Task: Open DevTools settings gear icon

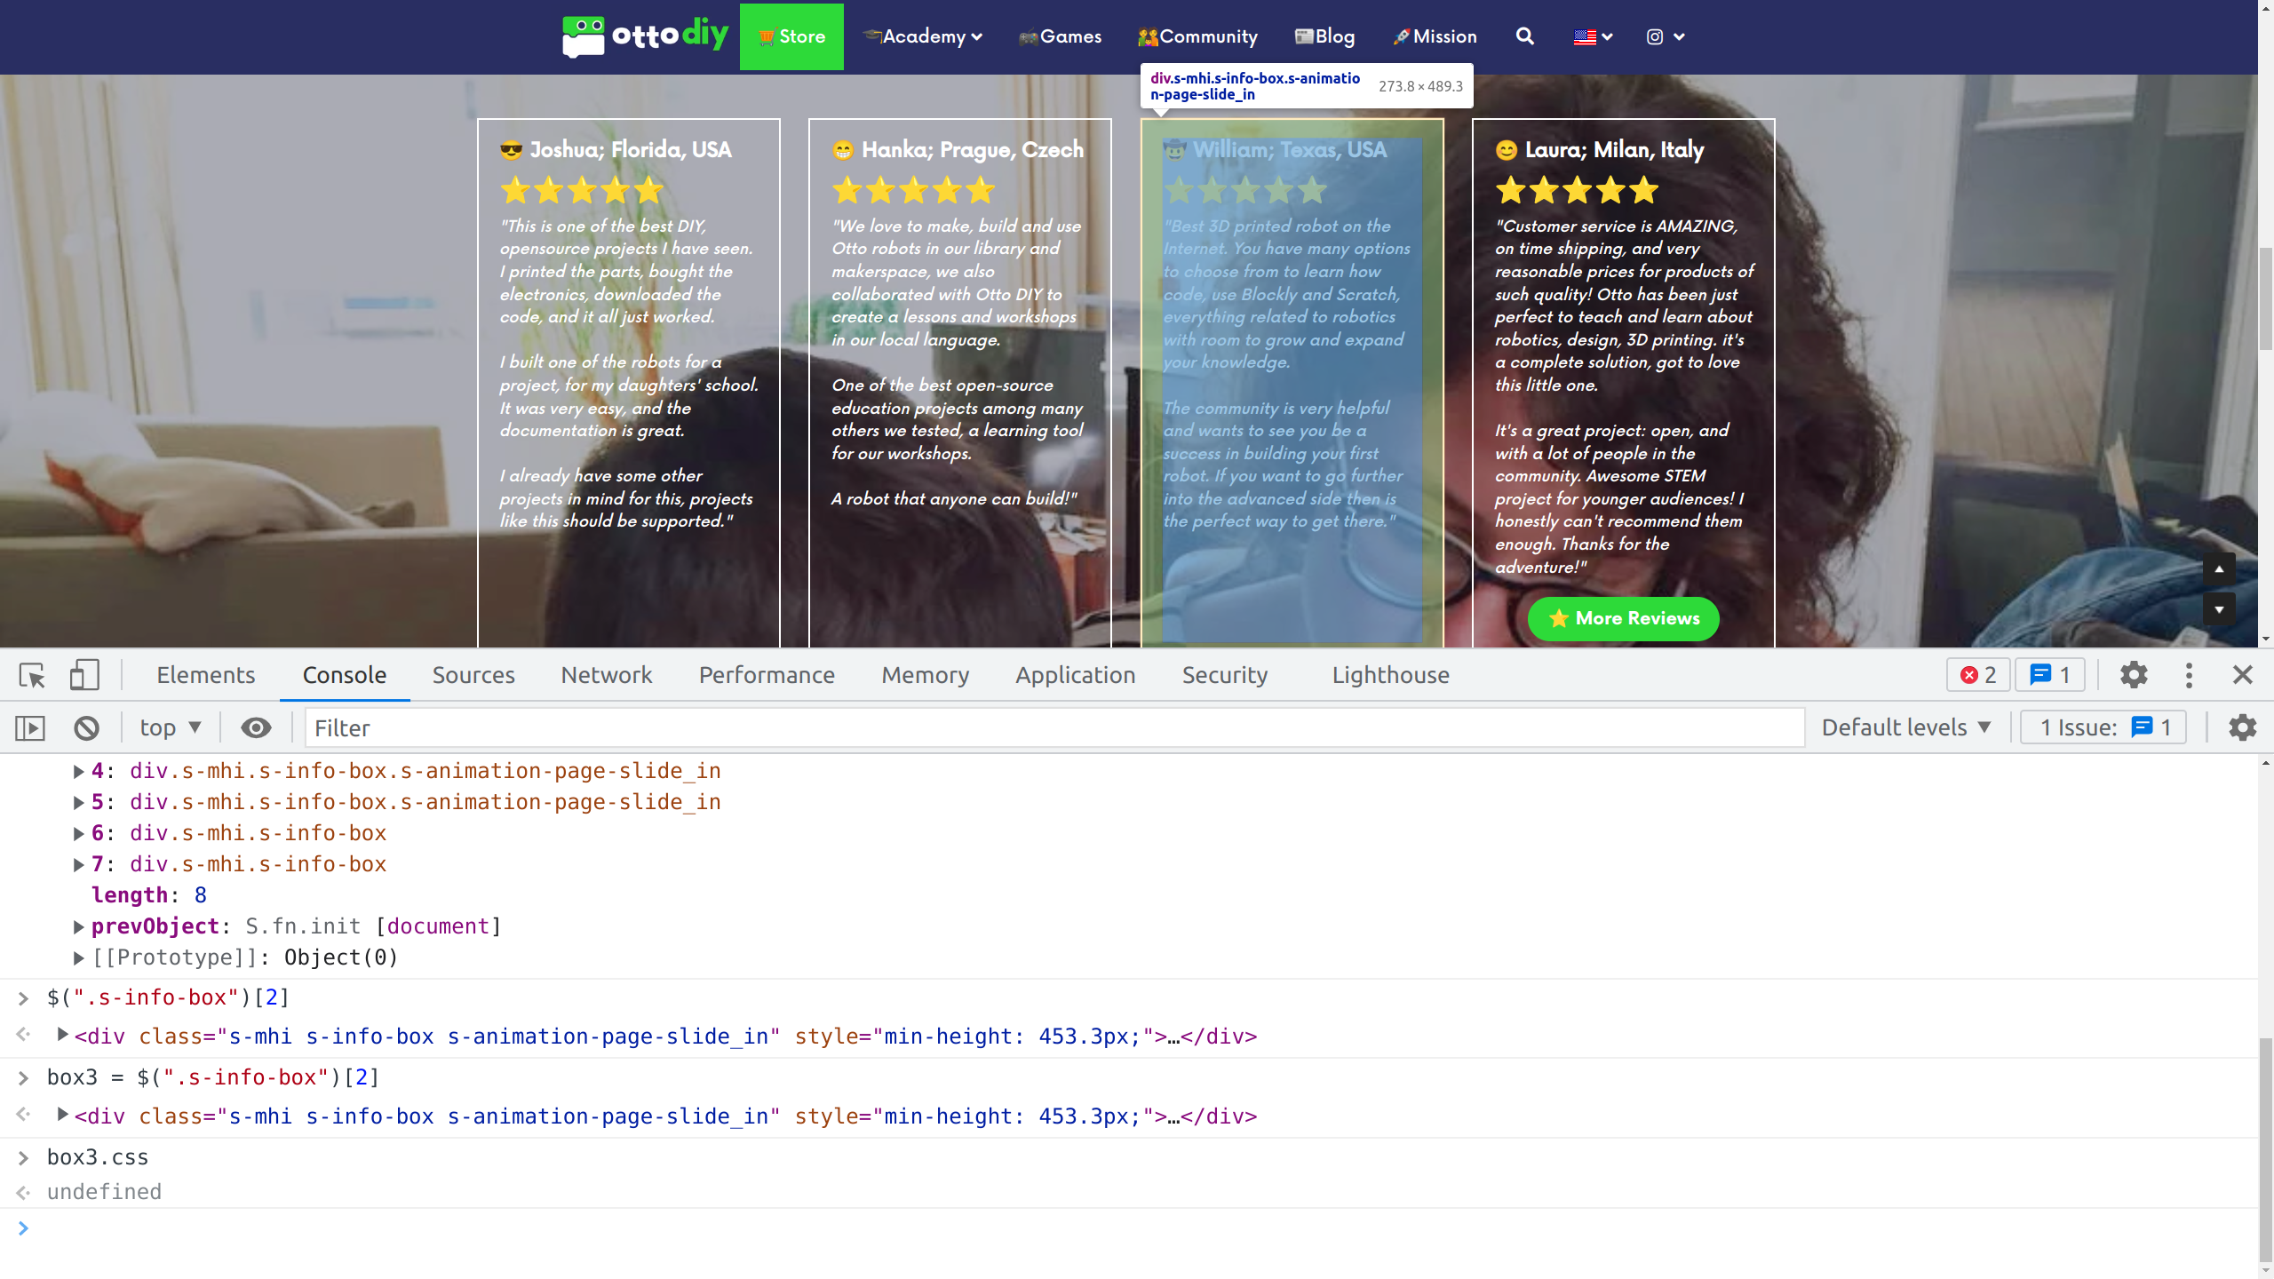Action: click(2134, 676)
